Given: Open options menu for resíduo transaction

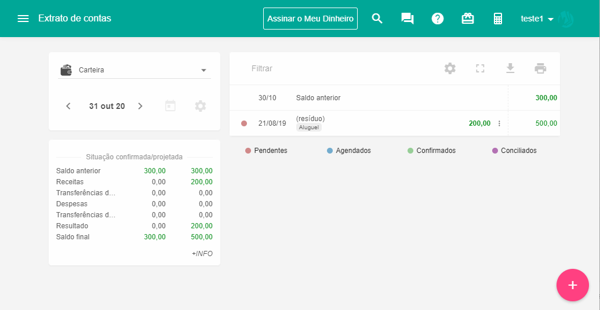Looking at the screenshot, I should (x=499, y=123).
